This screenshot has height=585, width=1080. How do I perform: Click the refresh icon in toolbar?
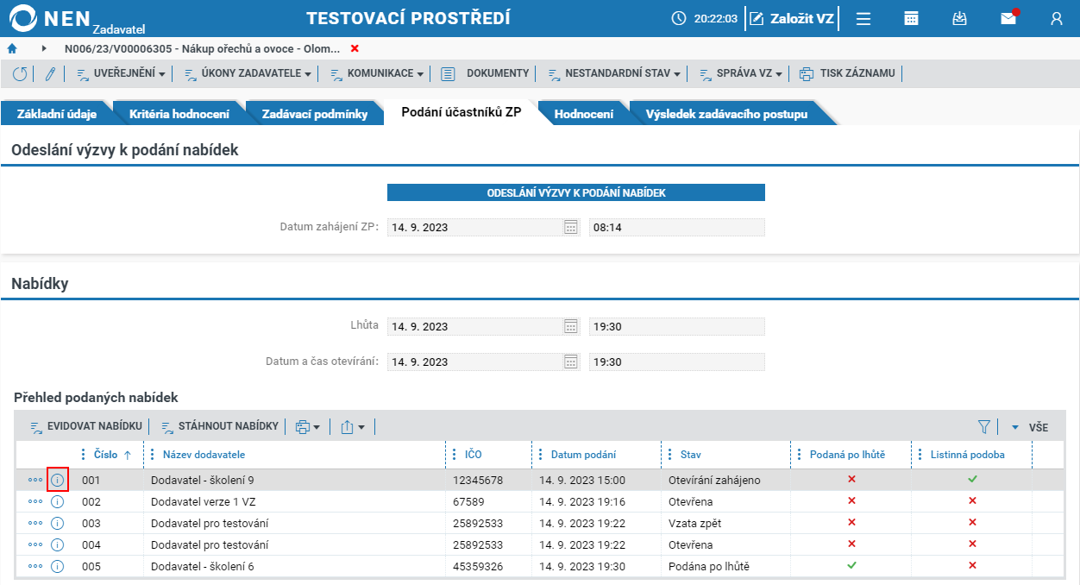point(20,74)
